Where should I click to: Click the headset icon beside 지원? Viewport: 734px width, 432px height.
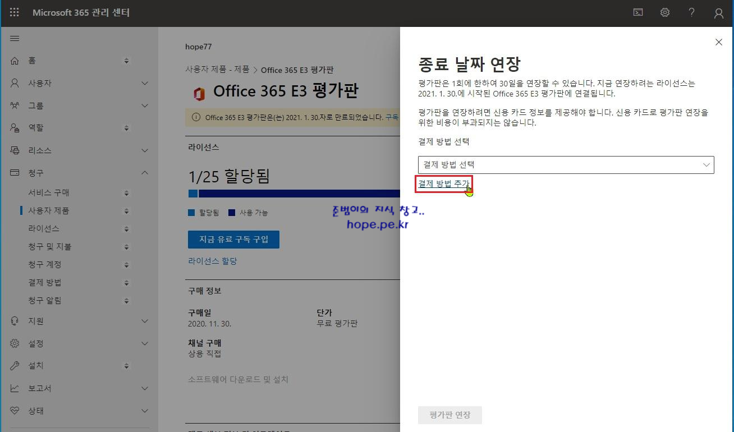click(15, 321)
